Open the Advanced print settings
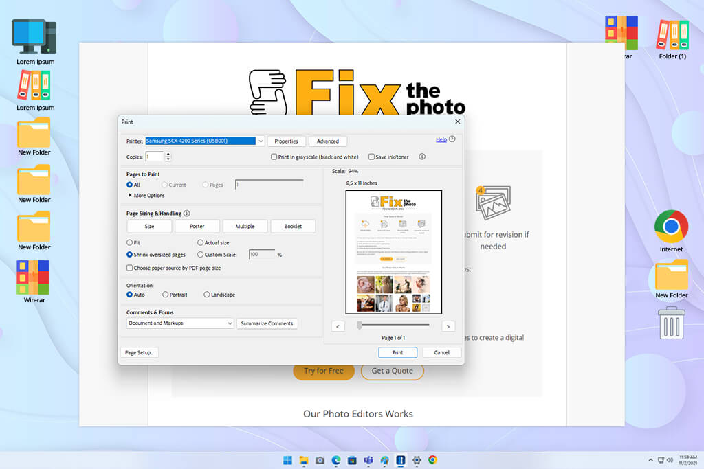Image resolution: width=704 pixels, height=469 pixels. (x=328, y=141)
